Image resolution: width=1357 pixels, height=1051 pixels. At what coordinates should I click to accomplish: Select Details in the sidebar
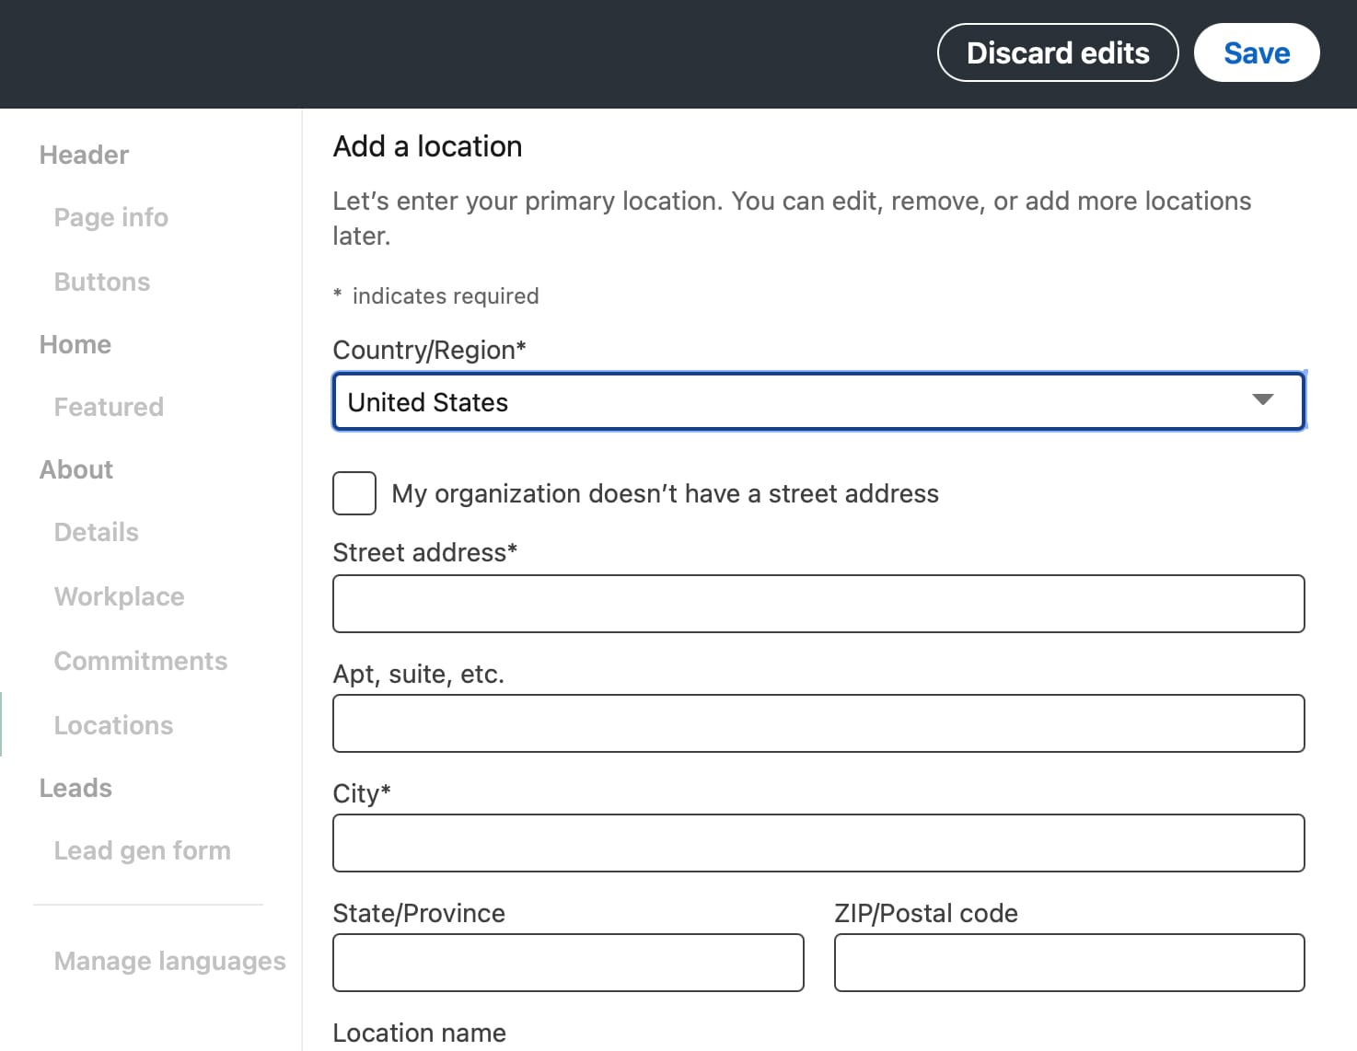[97, 532]
